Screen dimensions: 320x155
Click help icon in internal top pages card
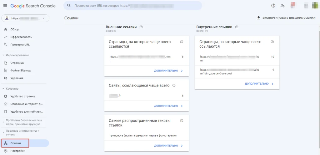(x=272, y=42)
